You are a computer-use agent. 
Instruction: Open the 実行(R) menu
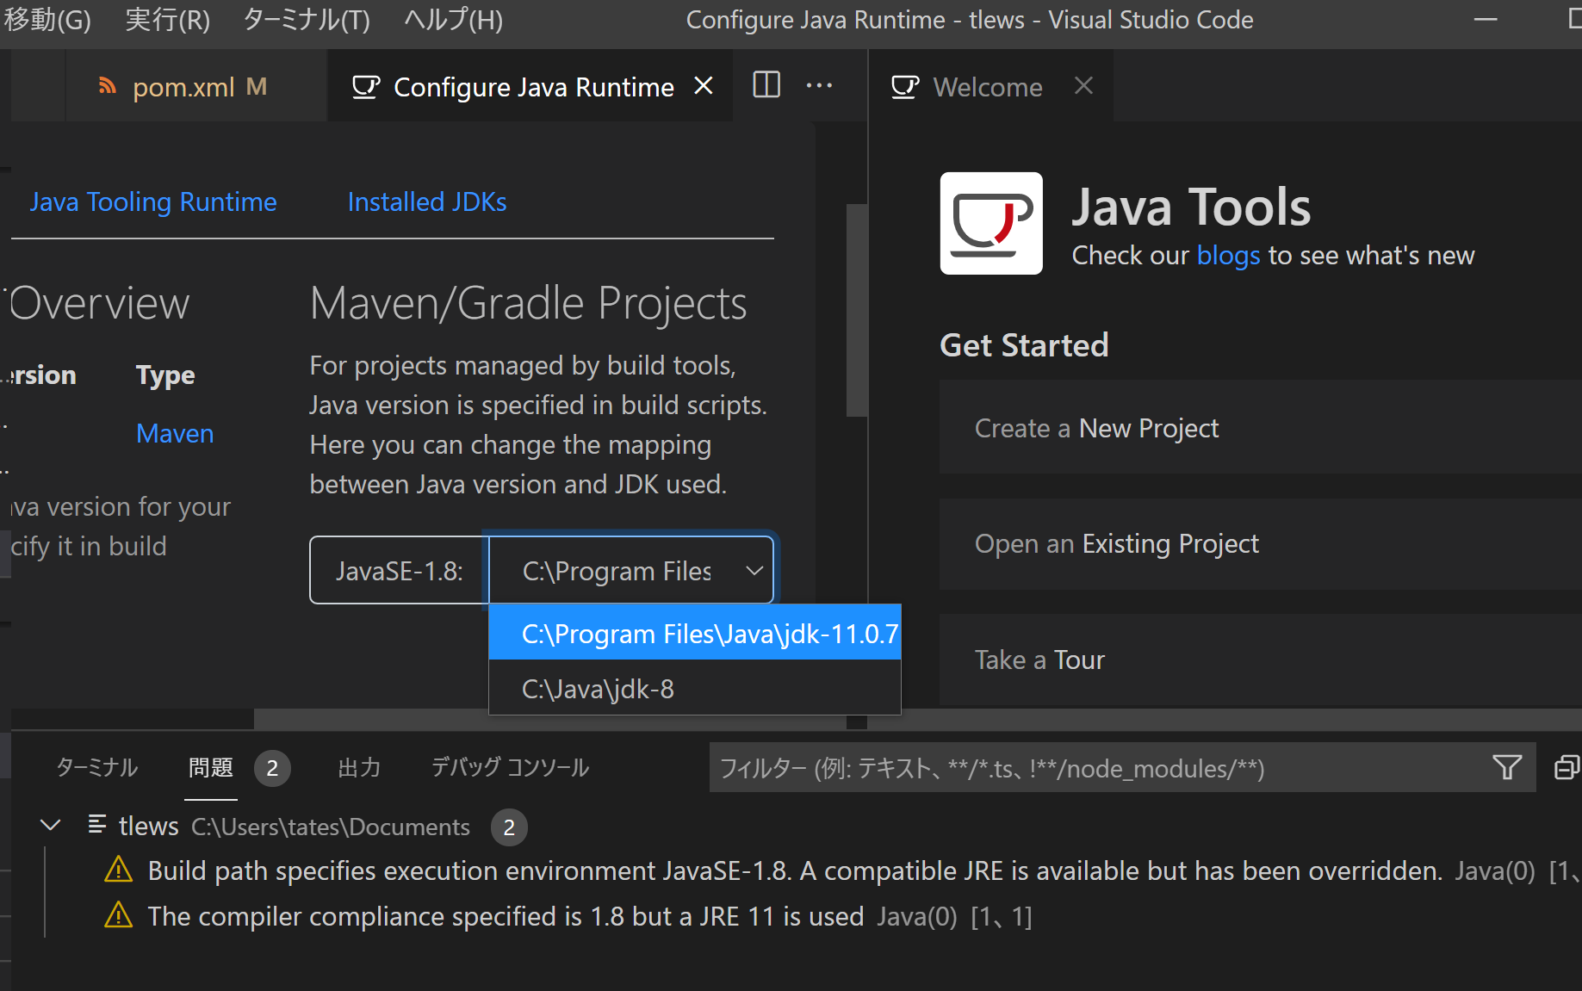(167, 20)
